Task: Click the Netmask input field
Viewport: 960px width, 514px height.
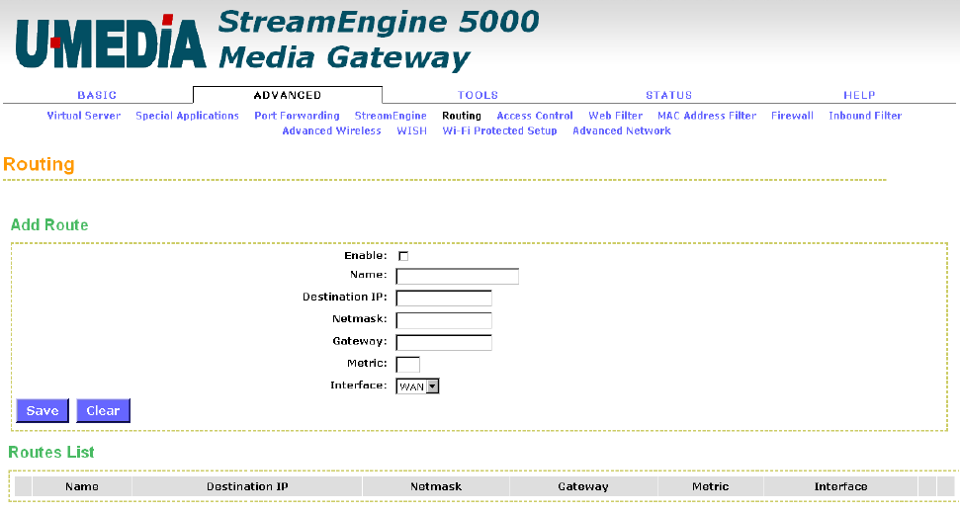Action: 444,320
